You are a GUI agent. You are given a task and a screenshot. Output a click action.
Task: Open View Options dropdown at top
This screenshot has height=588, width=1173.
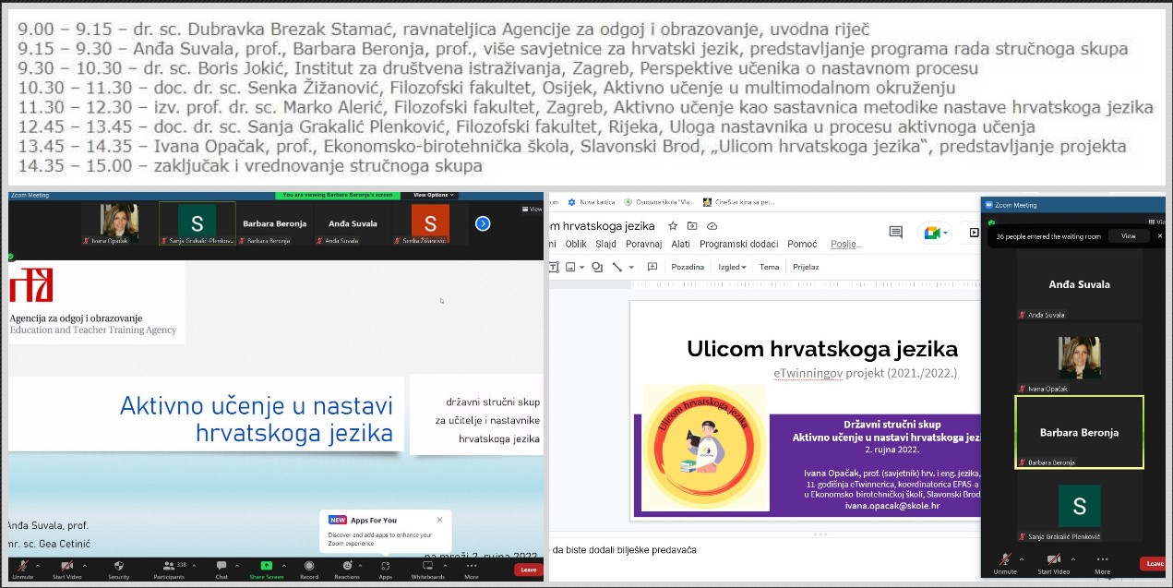point(433,196)
